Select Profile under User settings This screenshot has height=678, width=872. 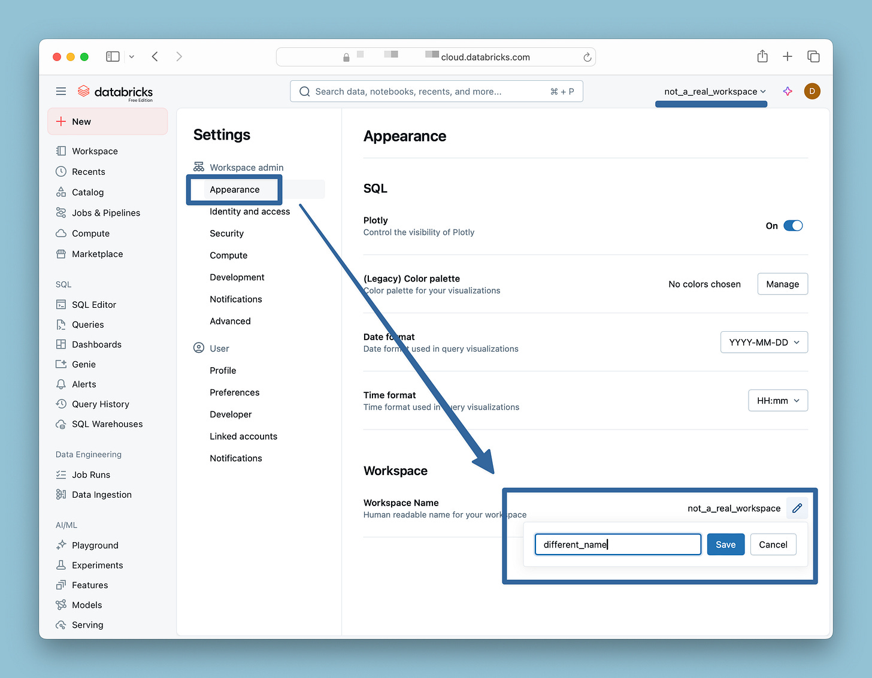pyautogui.click(x=223, y=371)
